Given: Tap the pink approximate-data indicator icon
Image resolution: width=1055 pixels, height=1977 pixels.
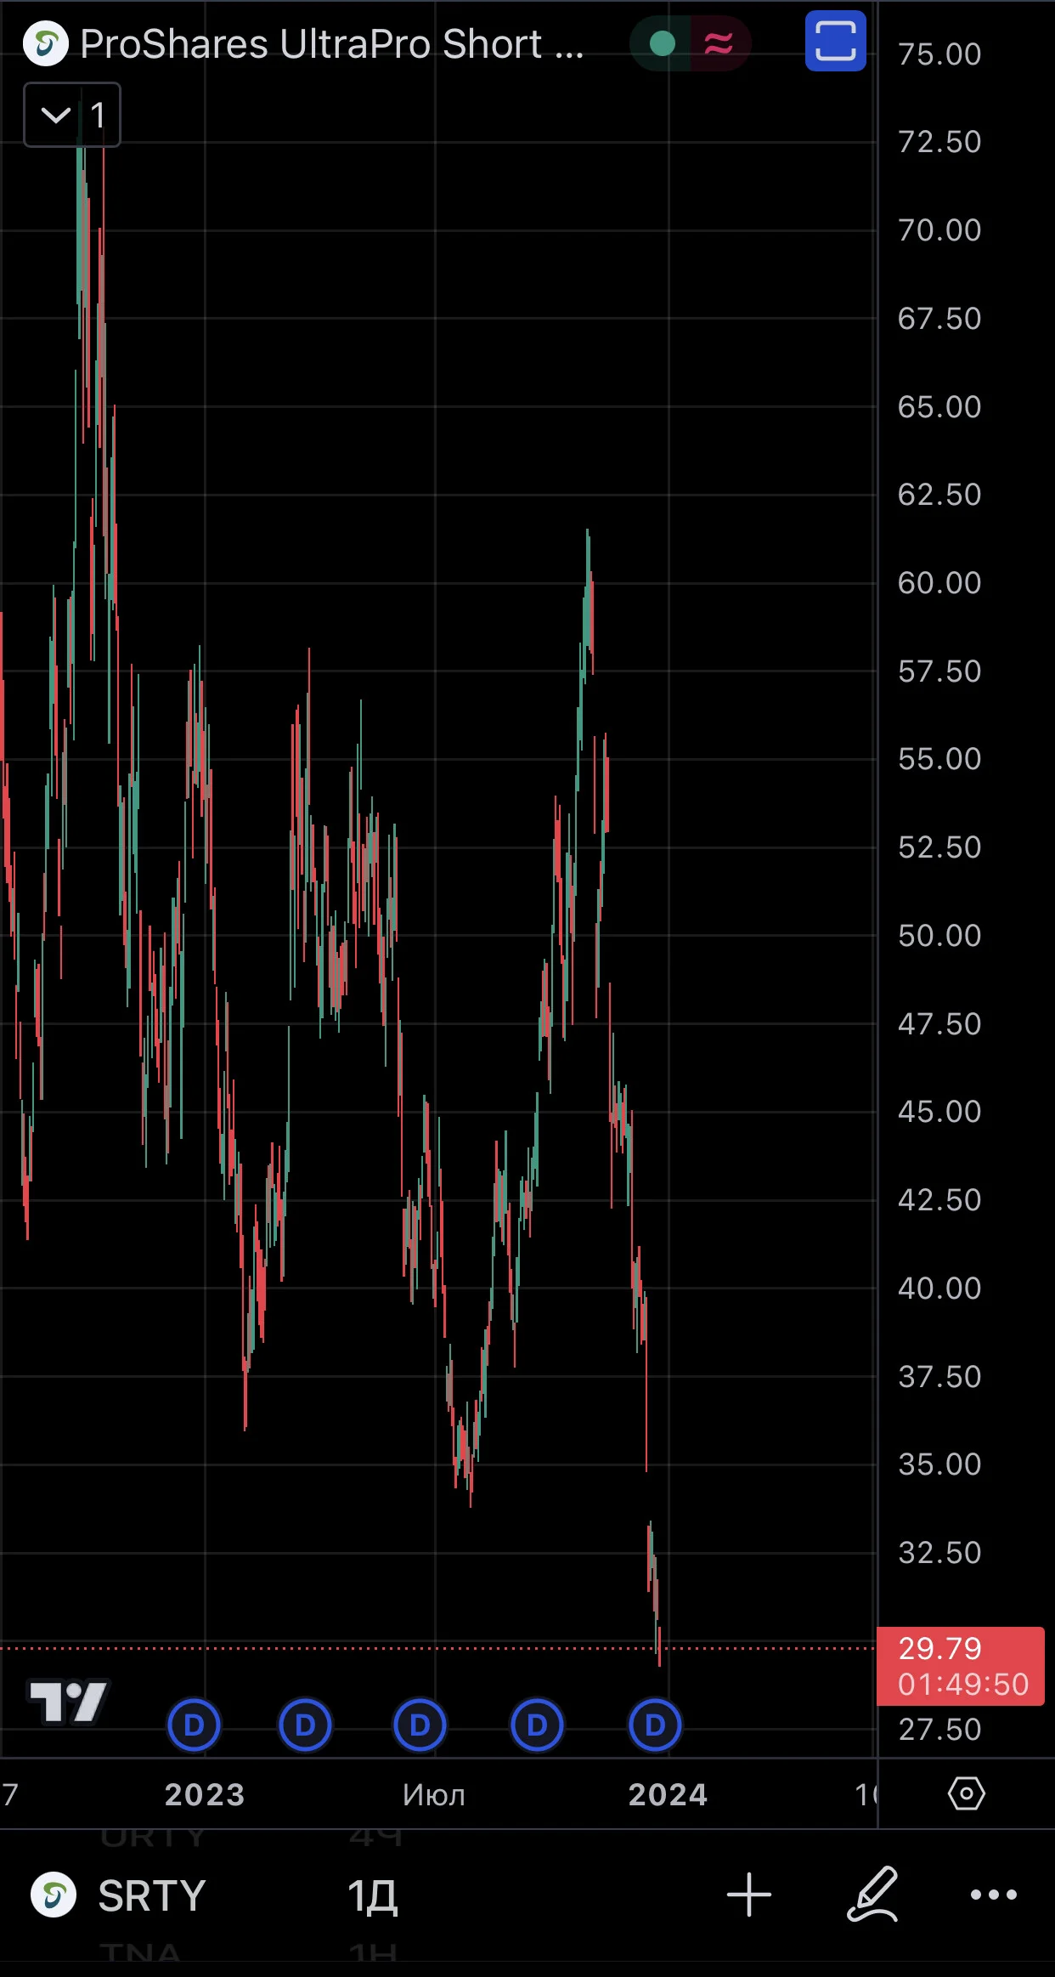Looking at the screenshot, I should (x=719, y=43).
